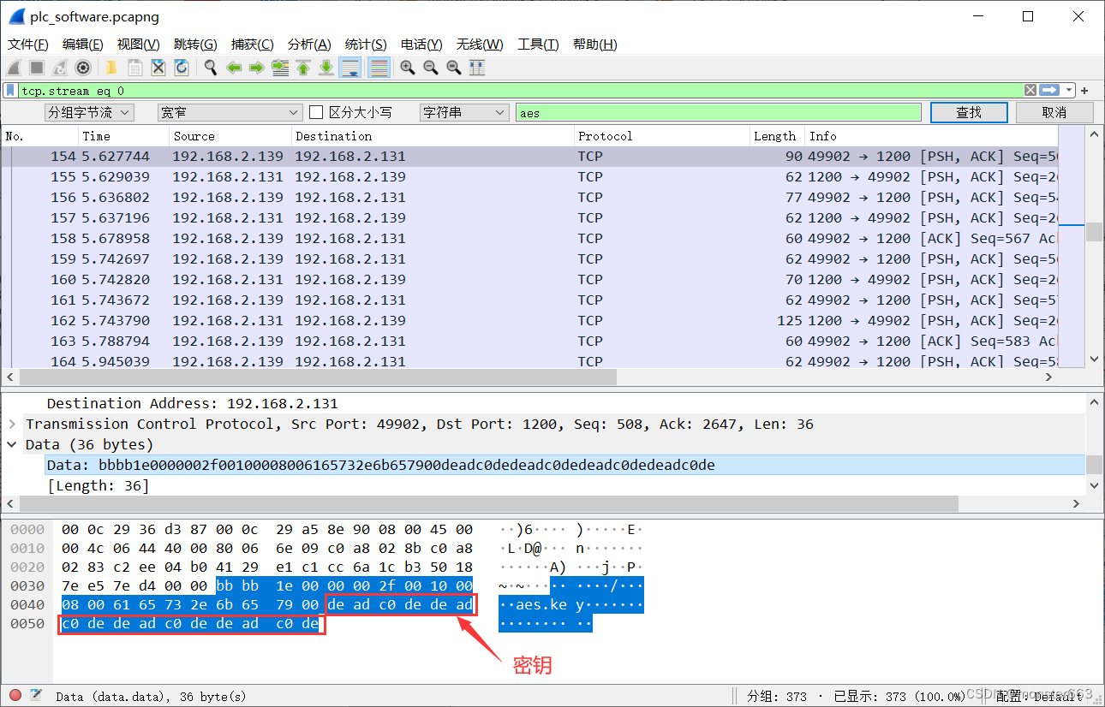Open the 文件(F) menu
Image resolution: width=1105 pixels, height=707 pixels.
pyautogui.click(x=28, y=45)
